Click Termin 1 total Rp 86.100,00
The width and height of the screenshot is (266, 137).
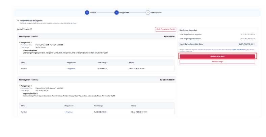[x=169, y=37]
